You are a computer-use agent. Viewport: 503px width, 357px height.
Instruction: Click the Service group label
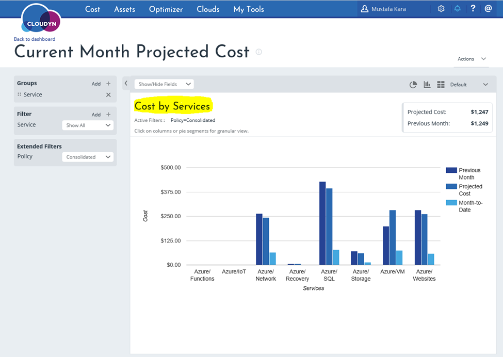point(33,94)
